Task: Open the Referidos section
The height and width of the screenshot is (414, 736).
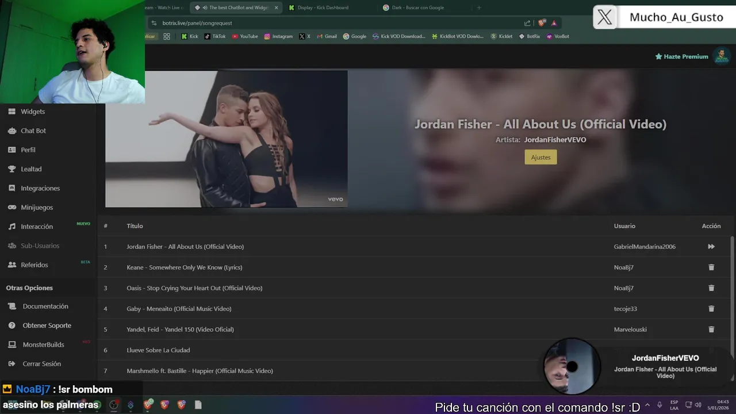Action: point(34,264)
